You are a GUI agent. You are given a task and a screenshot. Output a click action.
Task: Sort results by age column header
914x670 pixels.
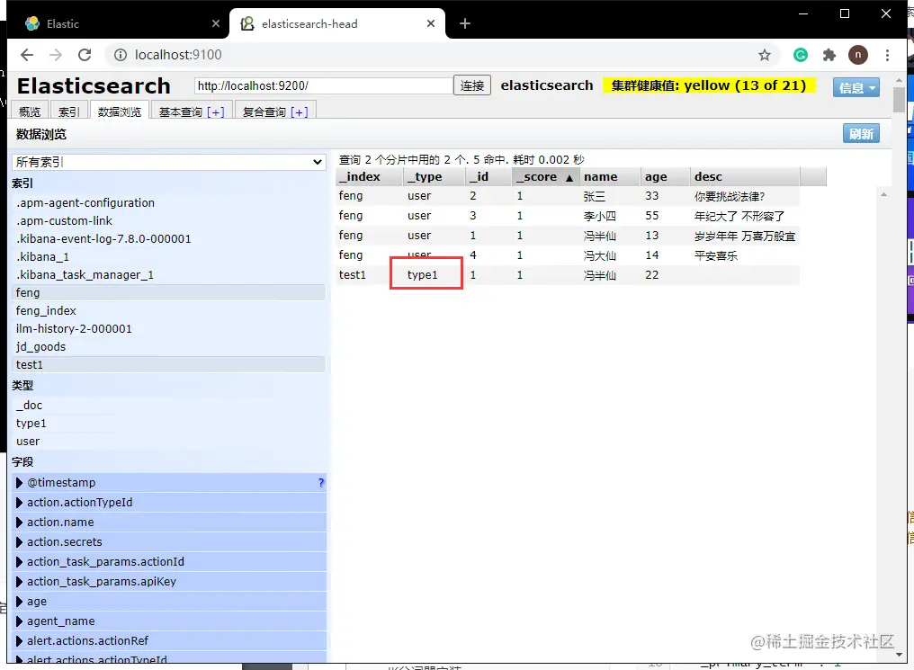(665, 176)
